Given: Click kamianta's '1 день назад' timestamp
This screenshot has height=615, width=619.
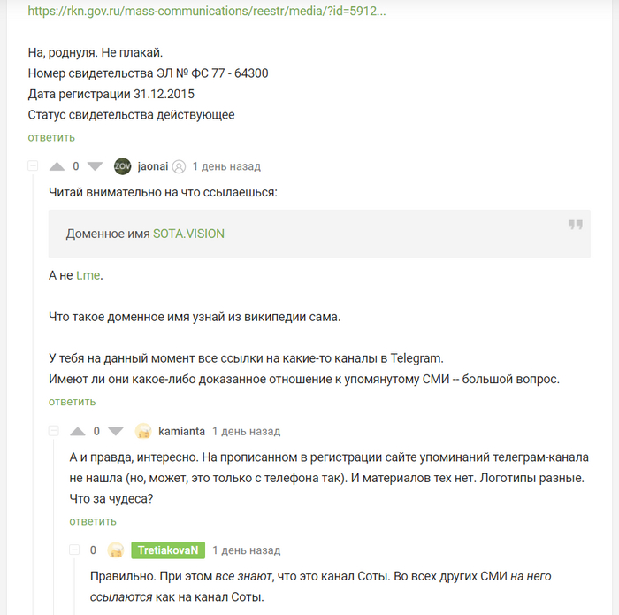Looking at the screenshot, I should click(246, 431).
